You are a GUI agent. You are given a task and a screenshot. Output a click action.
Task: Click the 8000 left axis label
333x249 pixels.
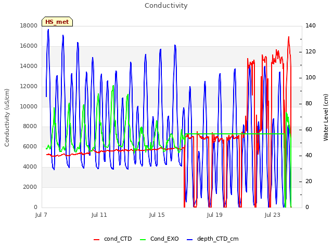click(x=30, y=127)
